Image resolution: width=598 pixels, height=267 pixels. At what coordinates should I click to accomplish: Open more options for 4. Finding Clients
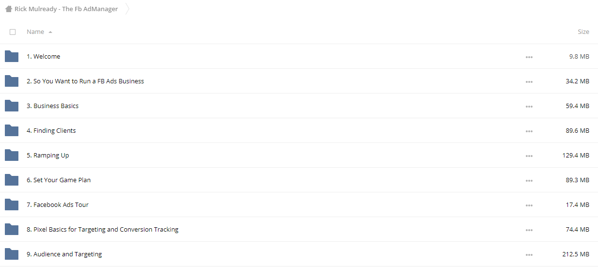click(529, 131)
